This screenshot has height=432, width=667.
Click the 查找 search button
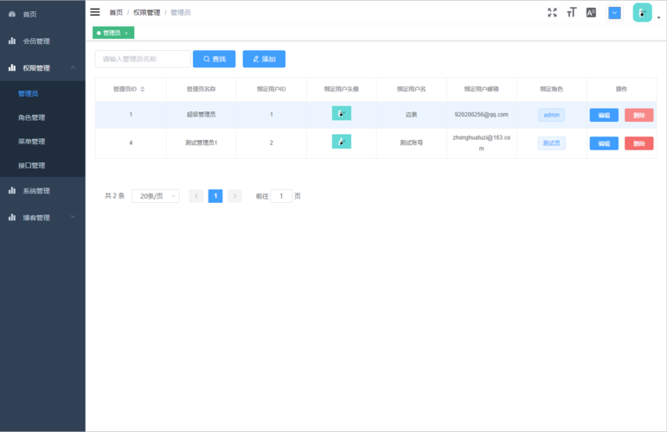click(214, 59)
